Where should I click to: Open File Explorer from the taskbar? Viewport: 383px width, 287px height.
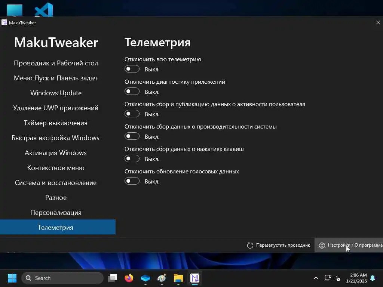click(x=178, y=278)
